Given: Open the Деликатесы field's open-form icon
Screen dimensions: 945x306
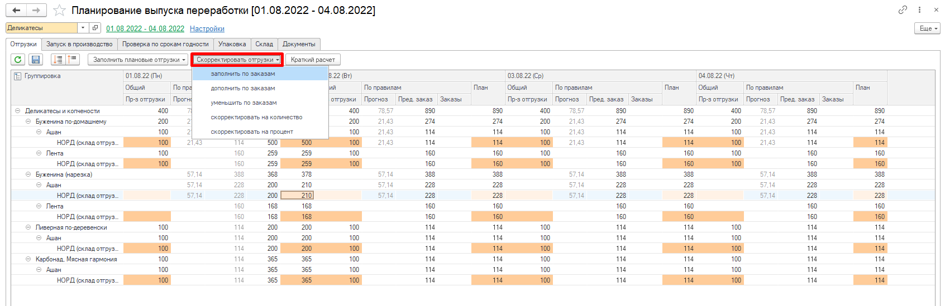Looking at the screenshot, I should [96, 28].
